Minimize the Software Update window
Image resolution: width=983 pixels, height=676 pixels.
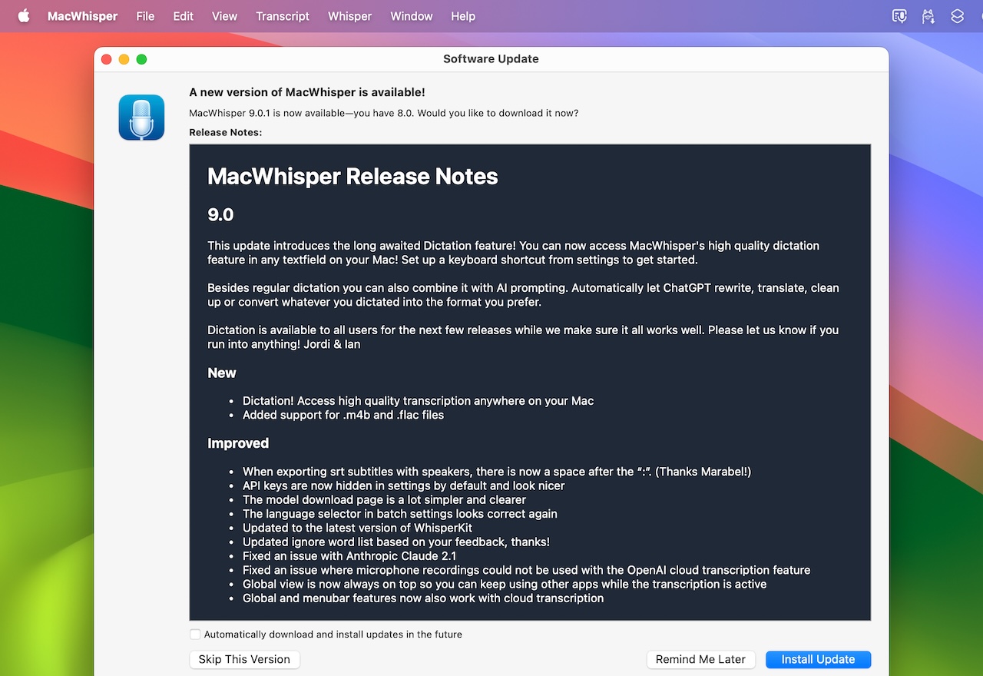pyautogui.click(x=124, y=59)
